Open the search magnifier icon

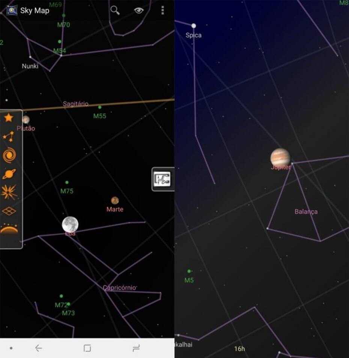point(115,10)
